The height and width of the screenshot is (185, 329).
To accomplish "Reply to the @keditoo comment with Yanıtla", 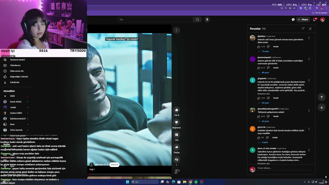I will [276, 47].
